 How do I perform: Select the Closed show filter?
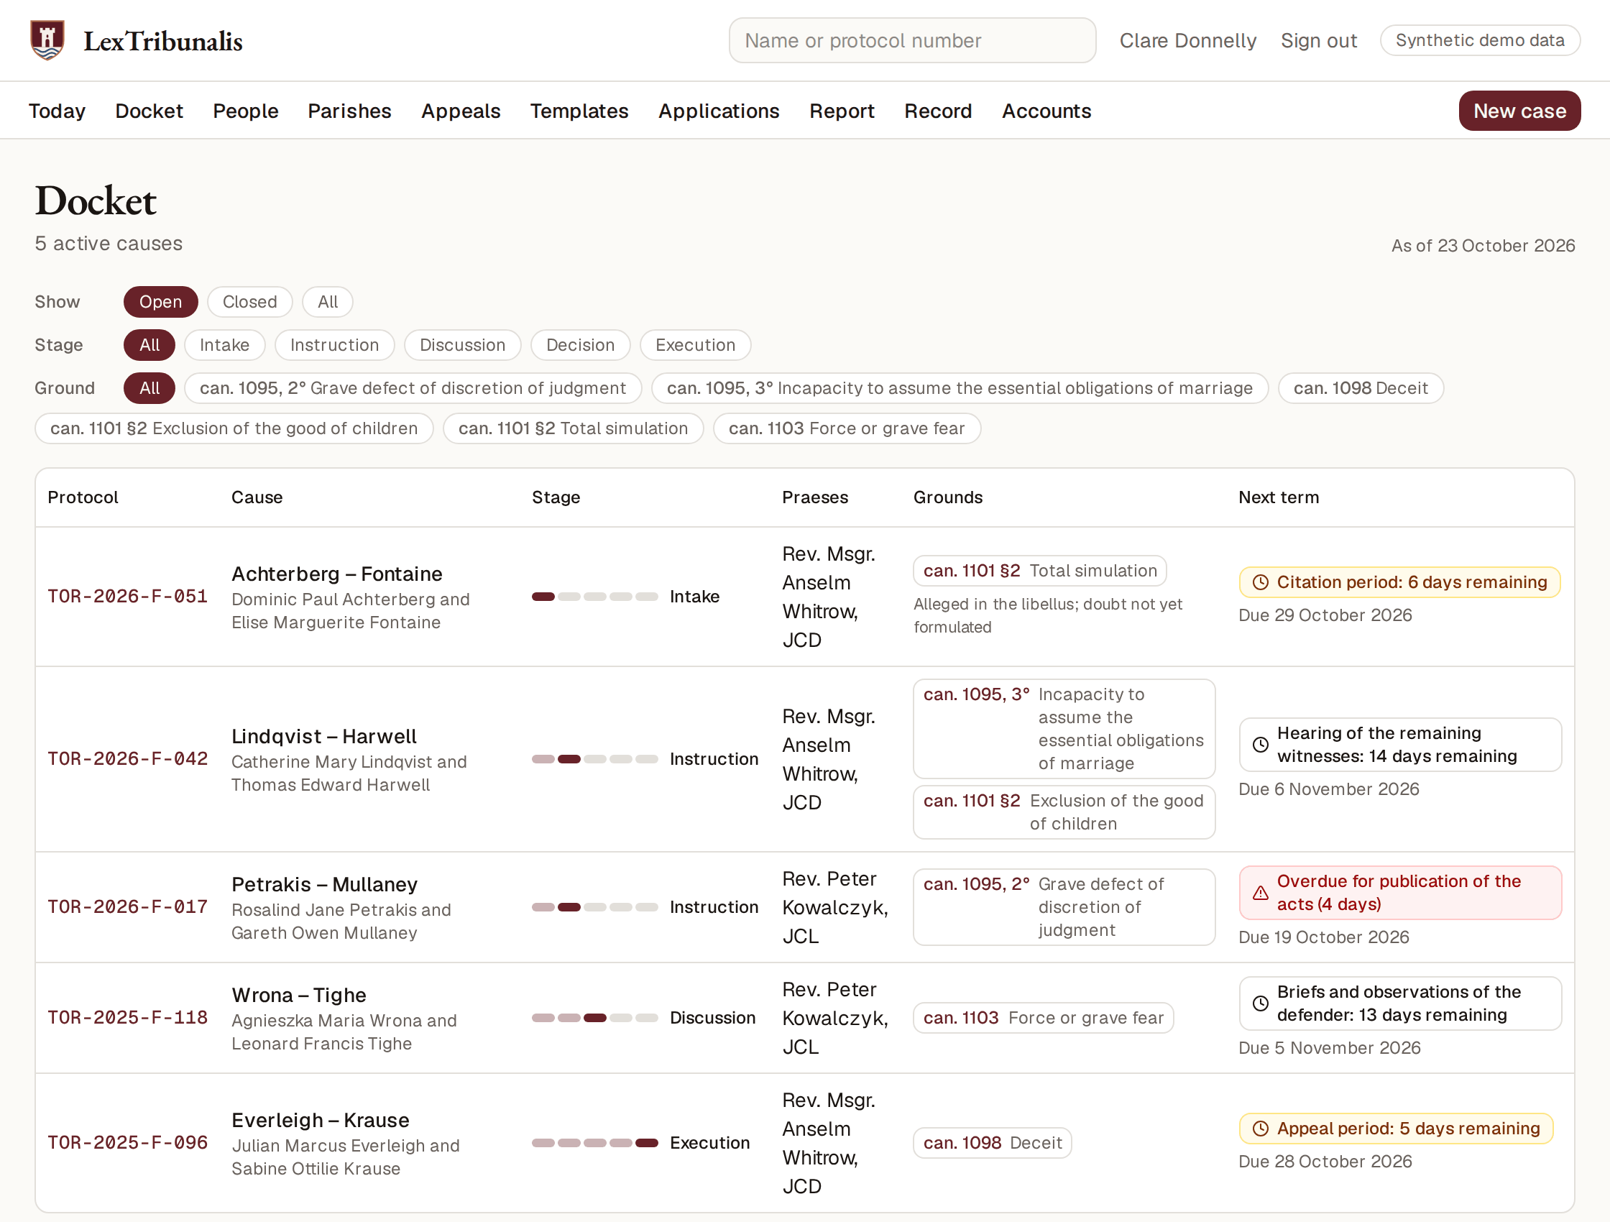click(249, 302)
